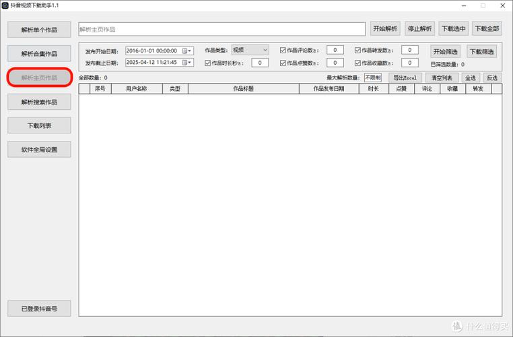Click 反选 button
This screenshot has width=513, height=337.
(x=492, y=78)
